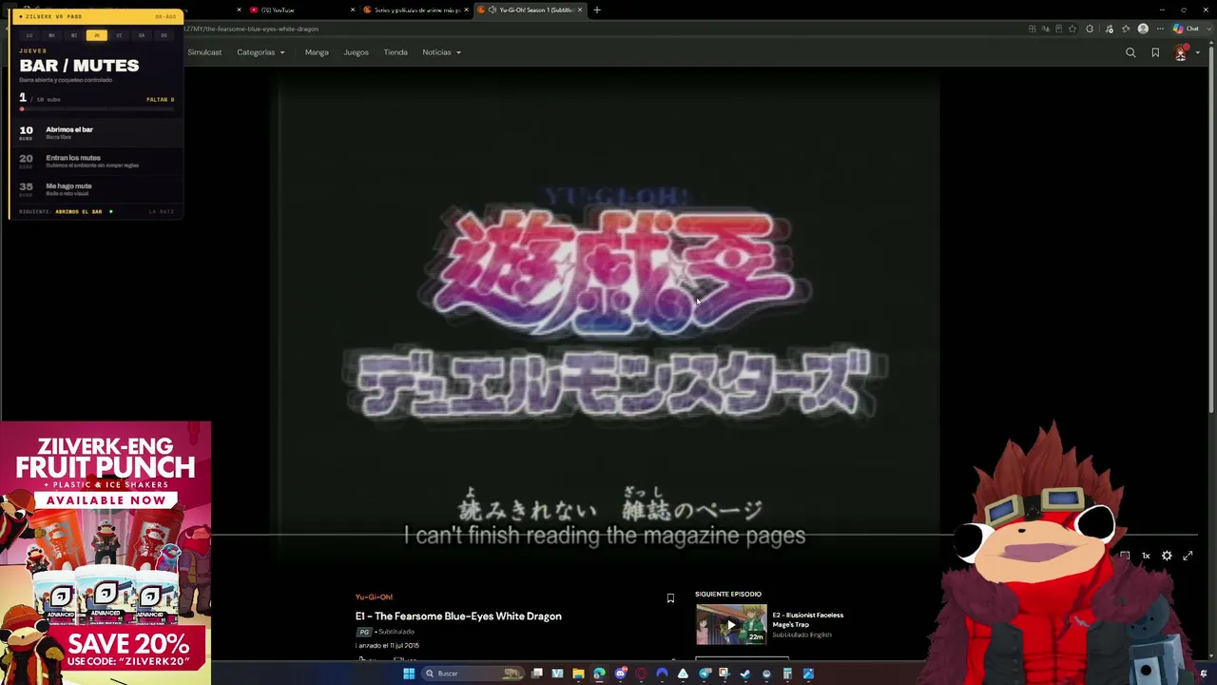Open the browser three-dot menu
The height and width of the screenshot is (685, 1217).
(1160, 29)
